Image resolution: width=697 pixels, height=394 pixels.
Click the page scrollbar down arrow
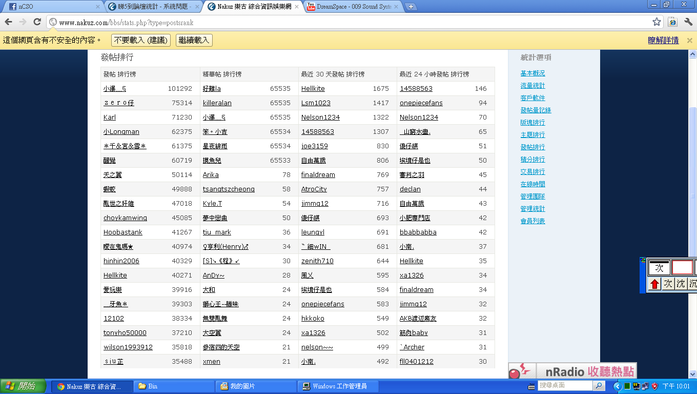692,375
